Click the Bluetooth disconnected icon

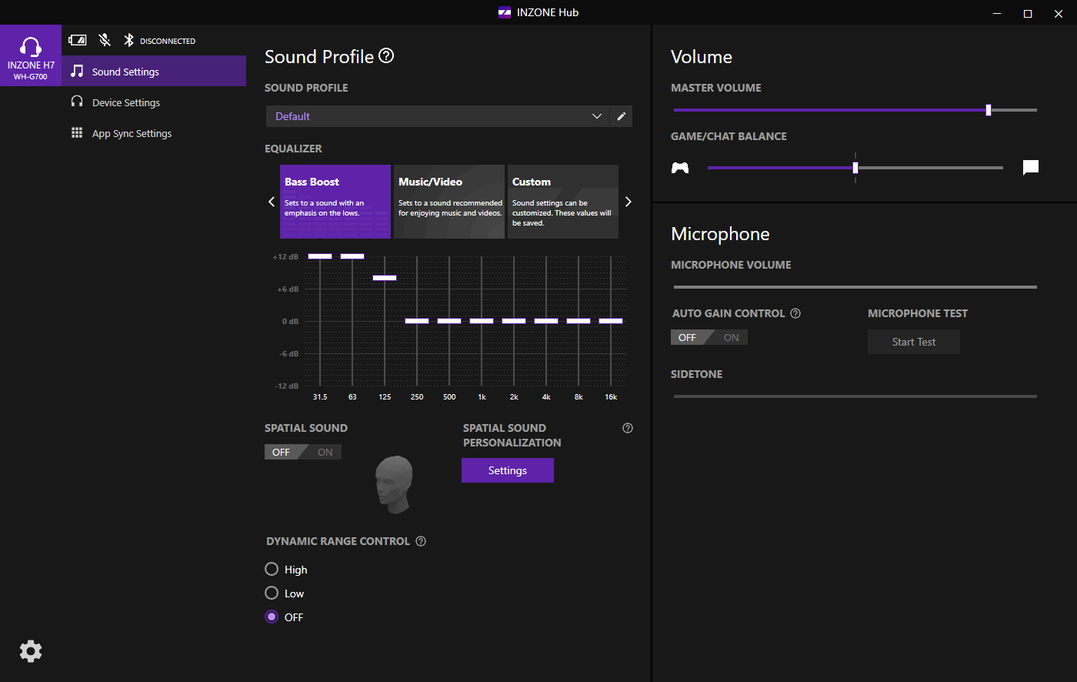pyautogui.click(x=129, y=40)
